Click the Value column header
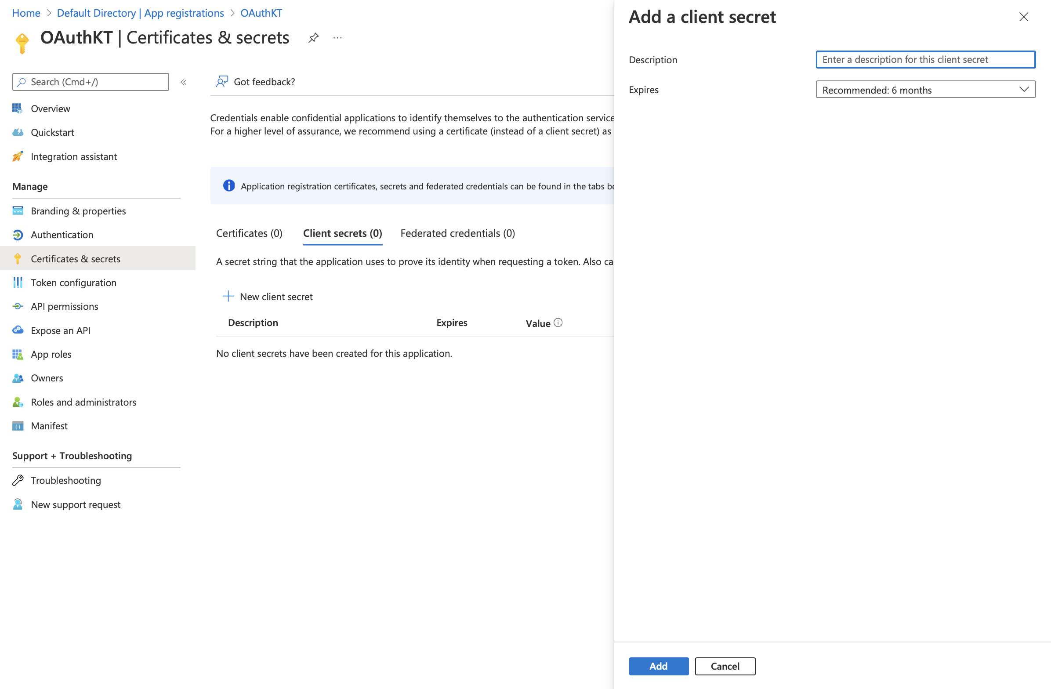 538,323
